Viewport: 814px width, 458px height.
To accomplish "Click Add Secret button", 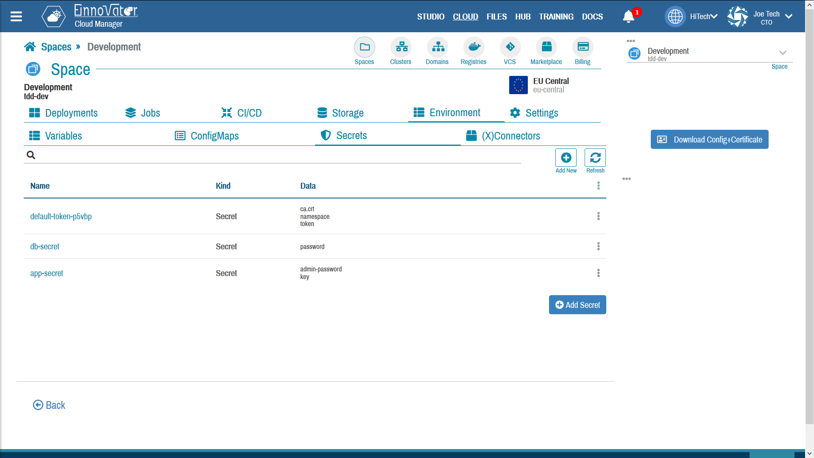I will [577, 304].
